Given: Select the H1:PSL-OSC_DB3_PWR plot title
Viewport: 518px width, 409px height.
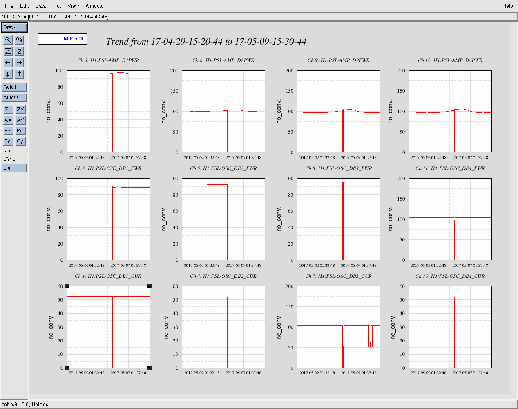Looking at the screenshot, I should click(x=339, y=168).
